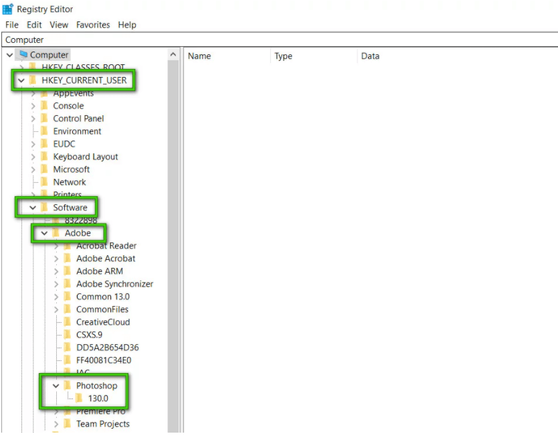This screenshot has height=440, width=558.
Task: Select the CSXS.9 key
Action: 90,335
